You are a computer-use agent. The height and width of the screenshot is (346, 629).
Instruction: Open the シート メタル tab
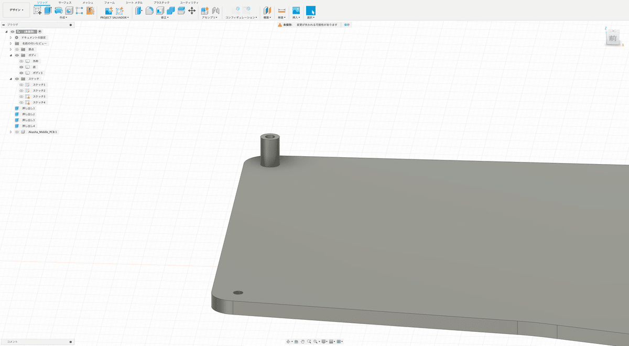134,3
